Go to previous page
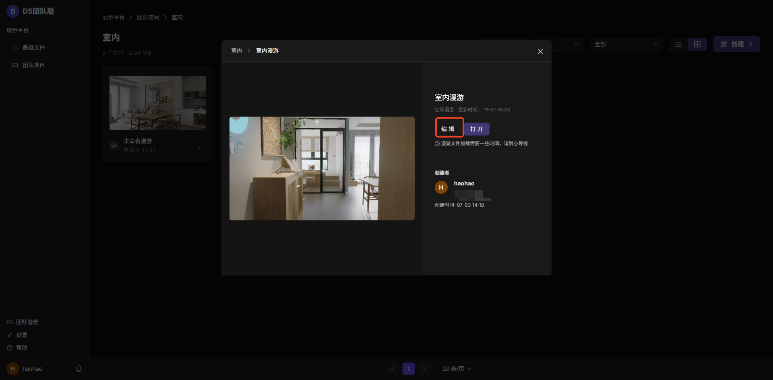 coord(393,369)
